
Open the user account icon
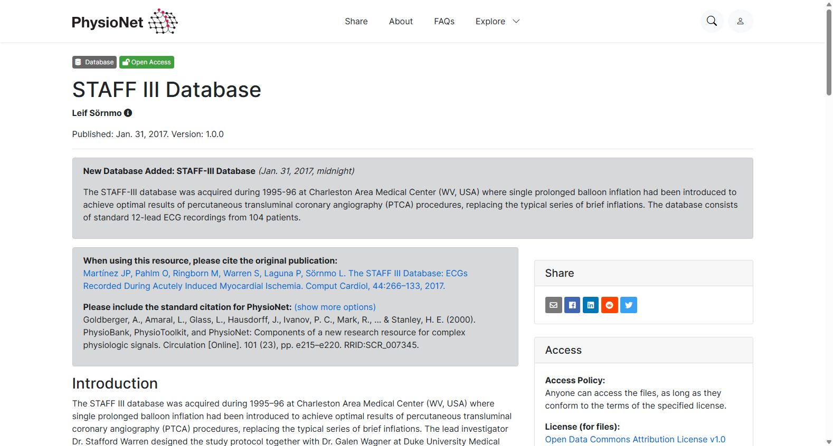[x=741, y=21]
